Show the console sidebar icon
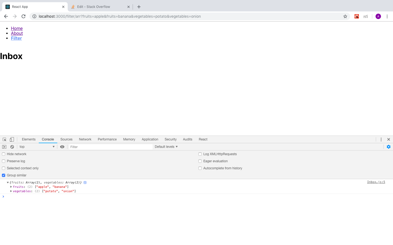This screenshot has width=393, height=245. (4, 147)
